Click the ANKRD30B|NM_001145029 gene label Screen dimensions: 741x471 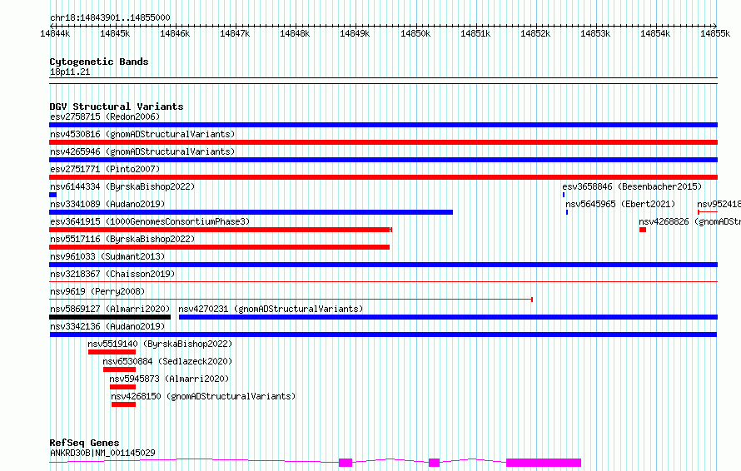[x=102, y=453]
